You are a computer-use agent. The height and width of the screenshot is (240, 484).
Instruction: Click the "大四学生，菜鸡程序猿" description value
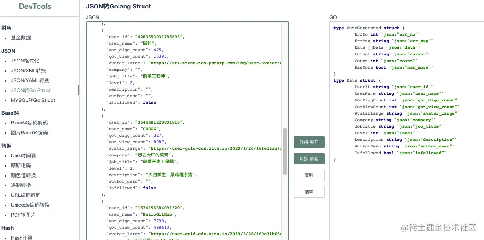point(170,175)
